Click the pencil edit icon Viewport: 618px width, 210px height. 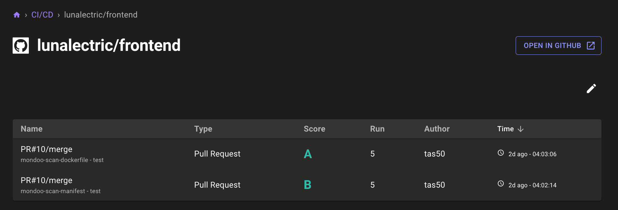[592, 88]
